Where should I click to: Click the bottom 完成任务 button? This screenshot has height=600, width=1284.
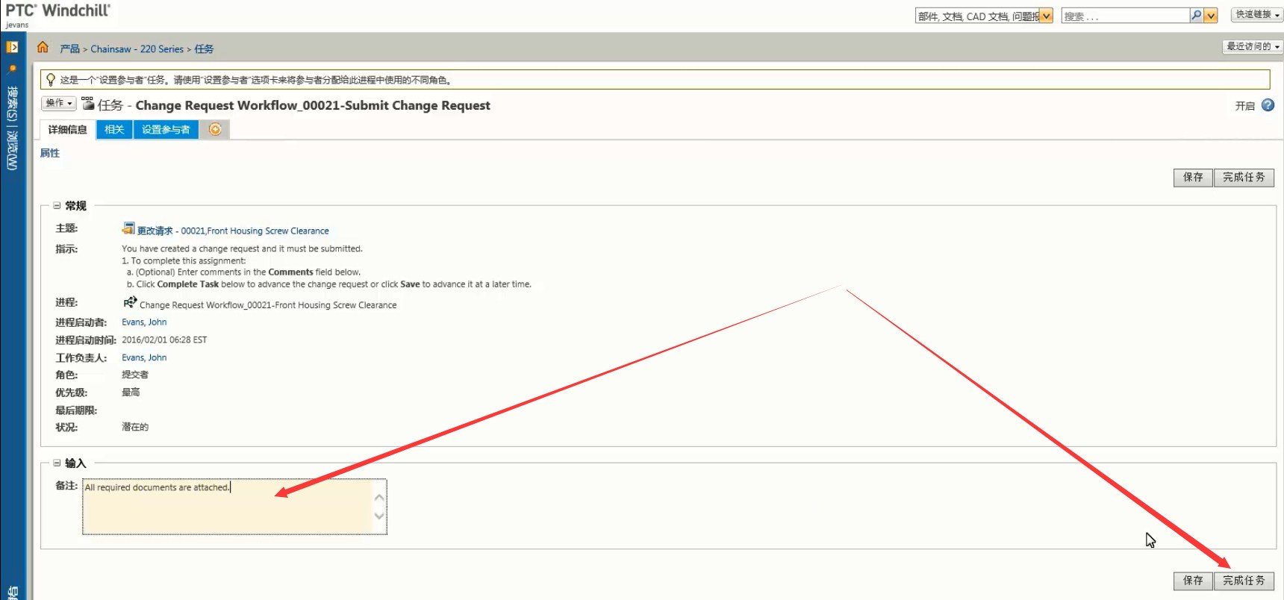(x=1244, y=581)
